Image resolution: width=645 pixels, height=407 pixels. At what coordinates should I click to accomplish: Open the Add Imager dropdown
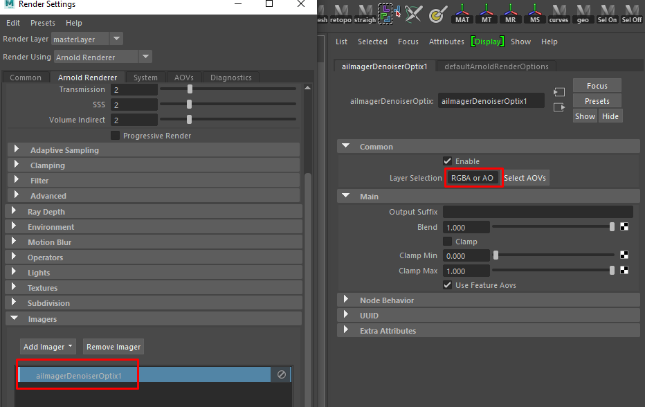(48, 346)
